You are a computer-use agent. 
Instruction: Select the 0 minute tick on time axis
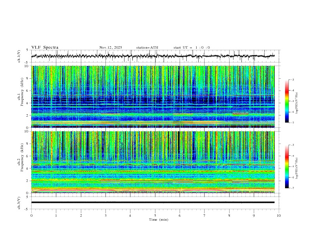[31, 216]
